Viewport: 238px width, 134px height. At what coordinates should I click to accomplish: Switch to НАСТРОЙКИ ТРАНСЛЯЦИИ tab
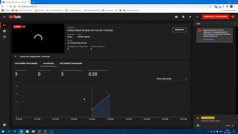click(26, 63)
